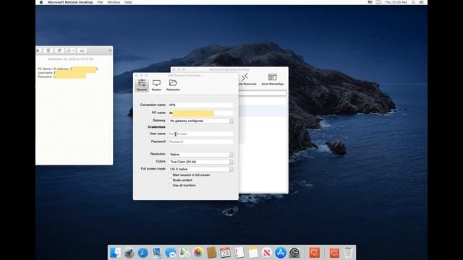Open Safari from the Dock
This screenshot has width=463, height=260.
click(x=143, y=253)
